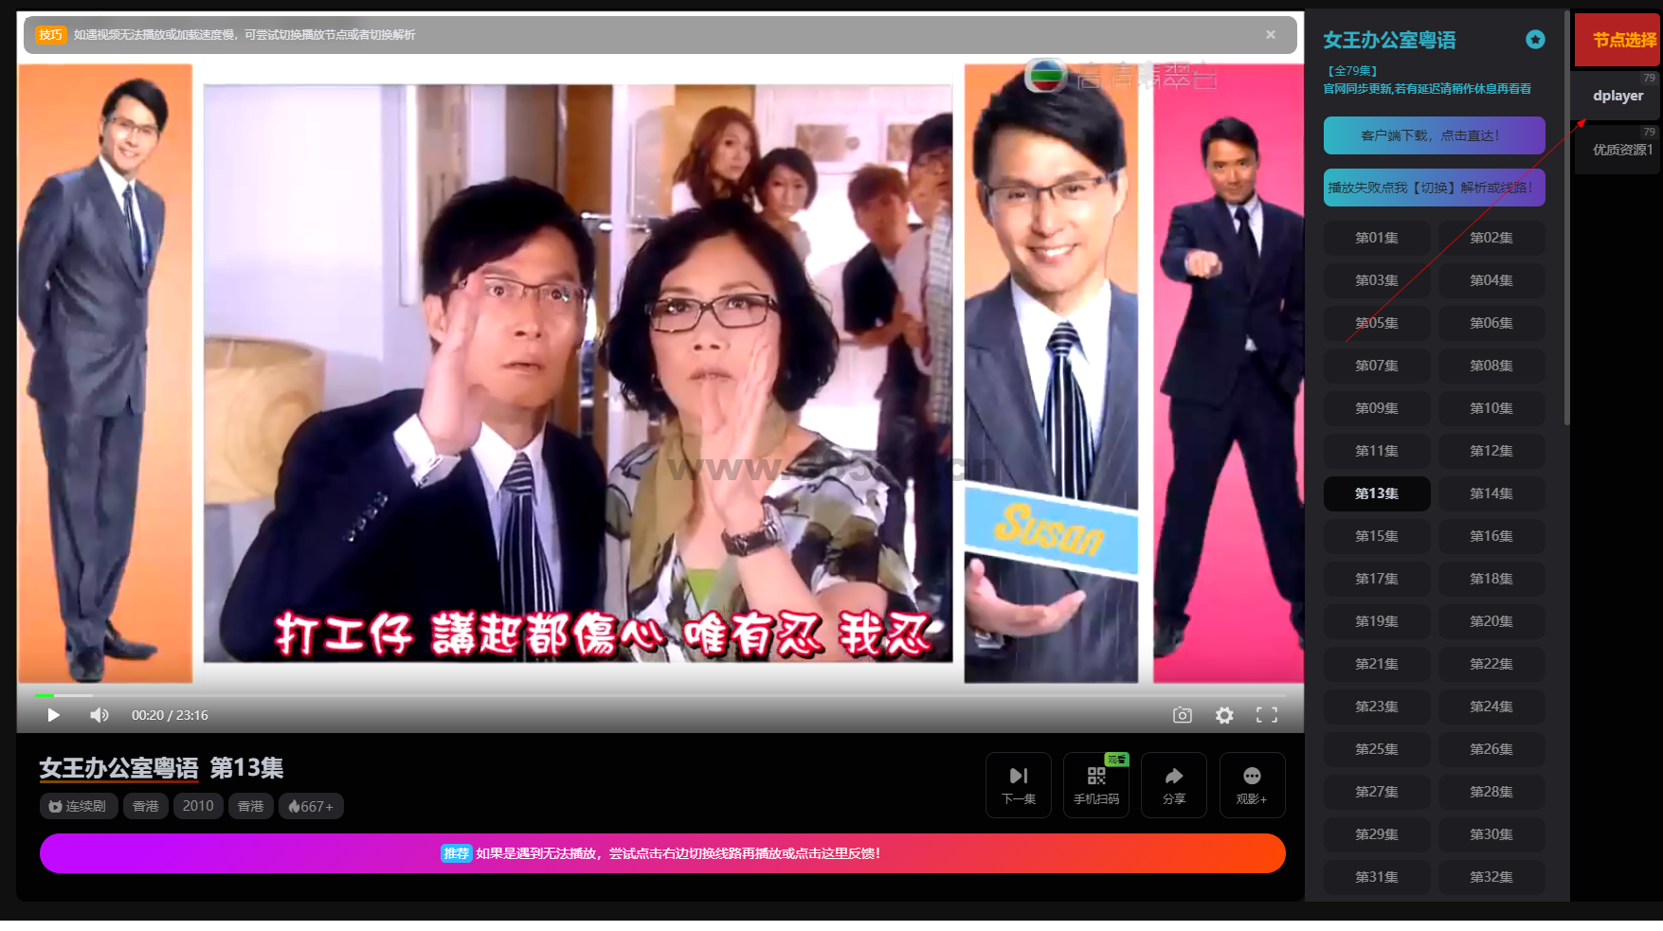Viewport: 1663px width, 931px height.
Task: Play episode 第27集
Action: pos(1377,792)
